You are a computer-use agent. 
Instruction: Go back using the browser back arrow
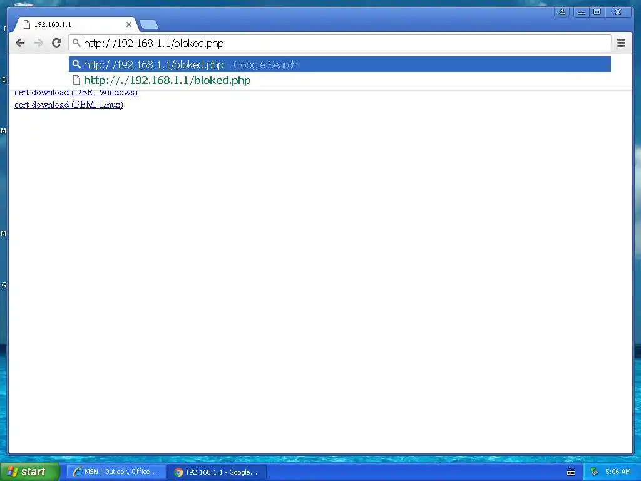[20, 43]
